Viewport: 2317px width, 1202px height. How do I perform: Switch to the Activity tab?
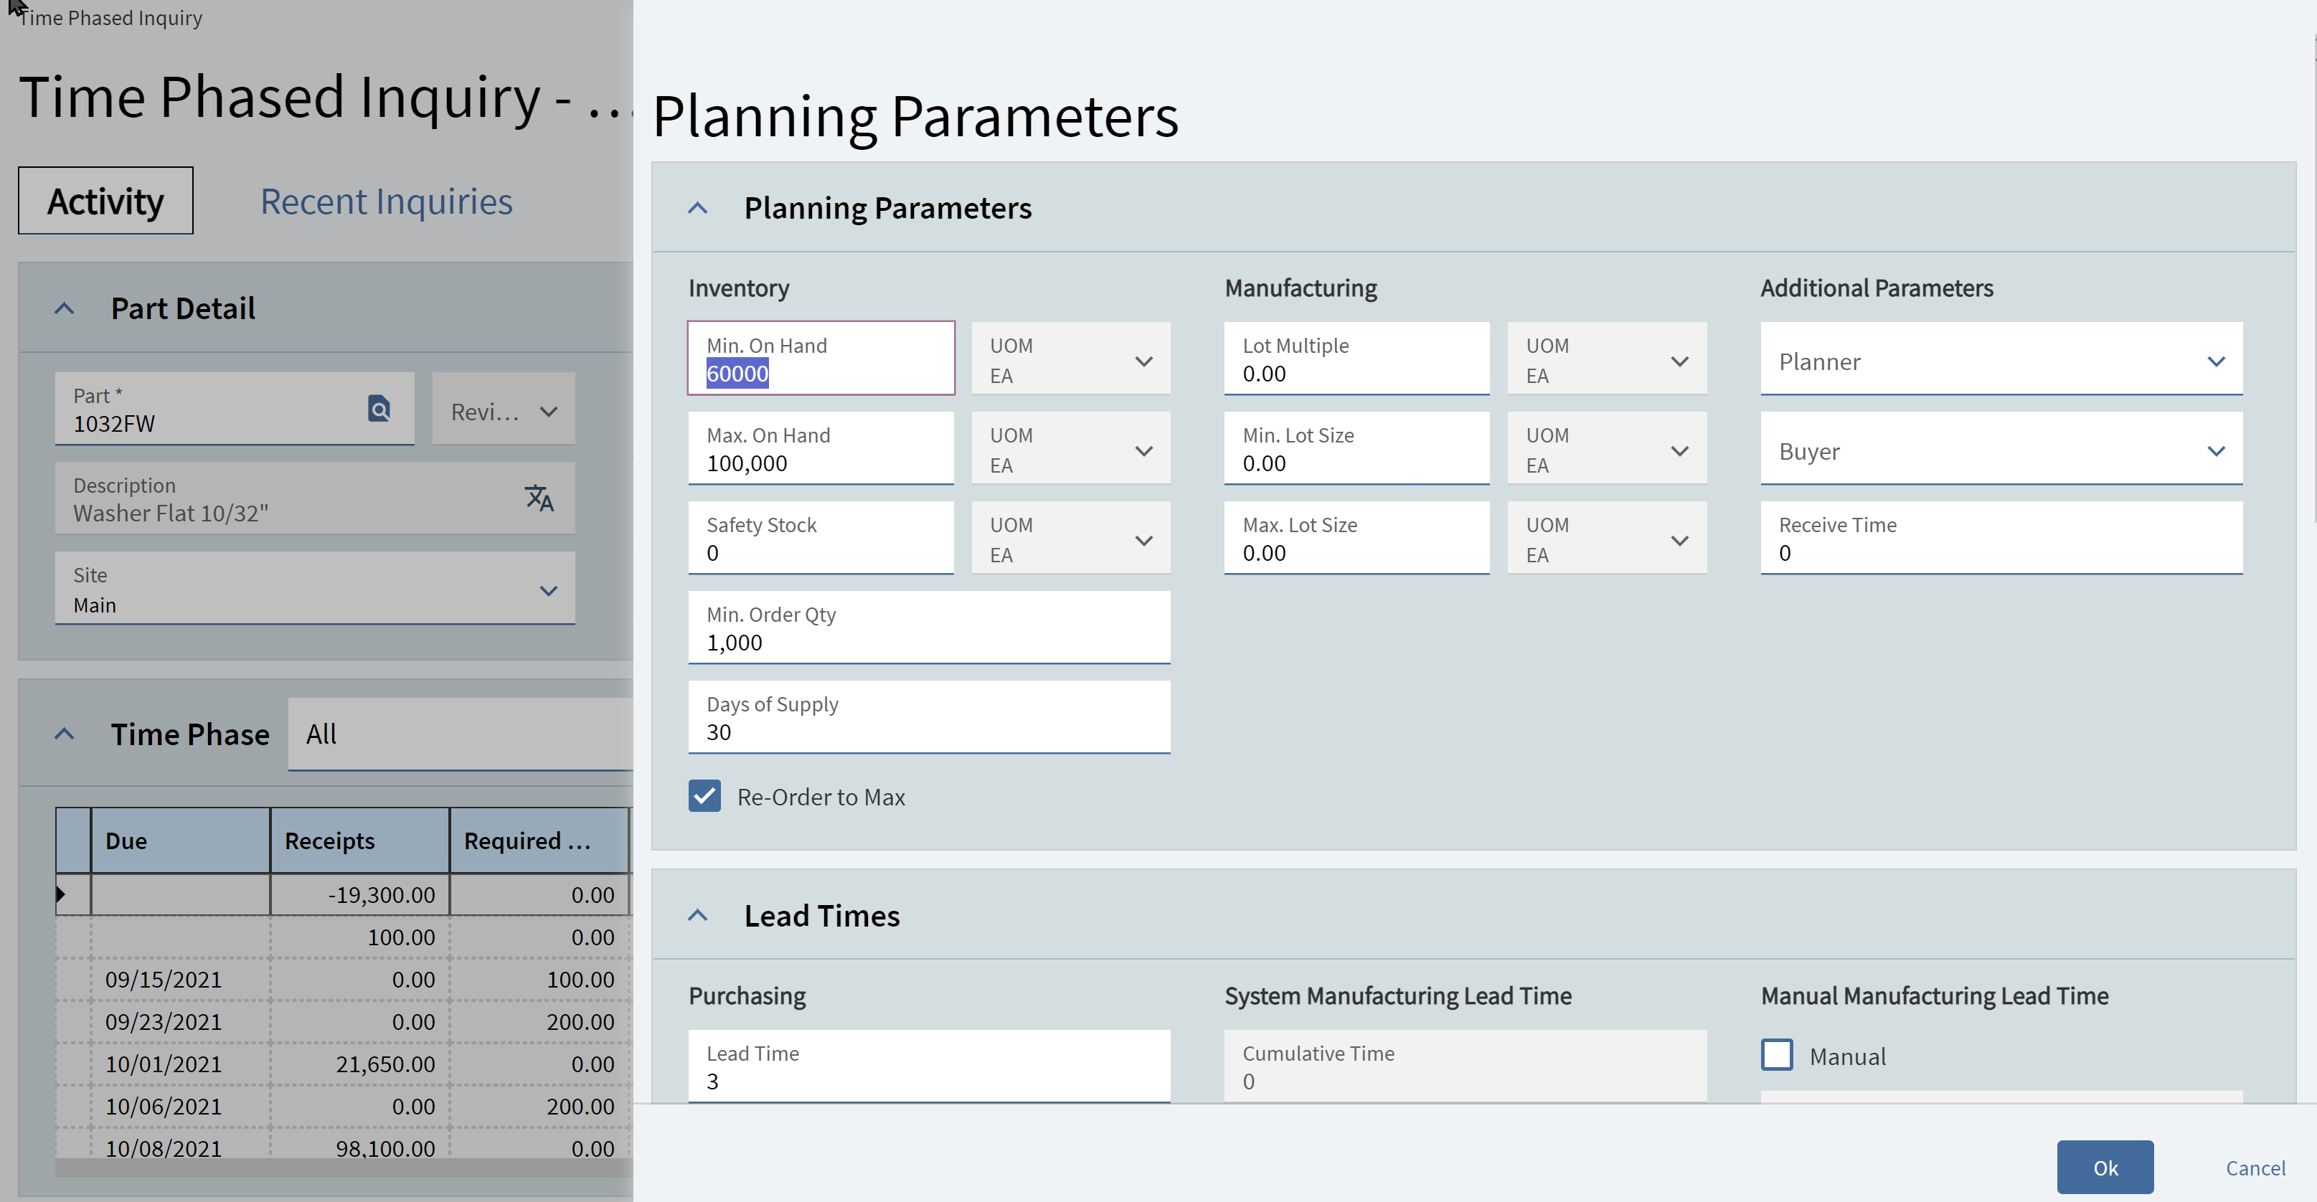tap(105, 202)
